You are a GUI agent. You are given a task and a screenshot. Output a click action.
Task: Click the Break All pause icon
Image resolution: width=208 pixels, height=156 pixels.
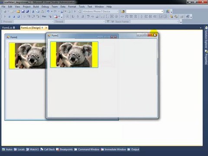(10, 16)
